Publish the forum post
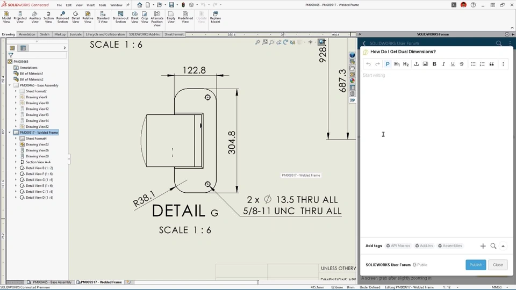516x290 pixels. click(475, 265)
